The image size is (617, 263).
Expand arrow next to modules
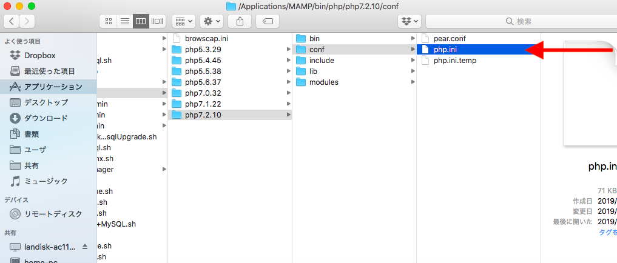[x=413, y=82]
